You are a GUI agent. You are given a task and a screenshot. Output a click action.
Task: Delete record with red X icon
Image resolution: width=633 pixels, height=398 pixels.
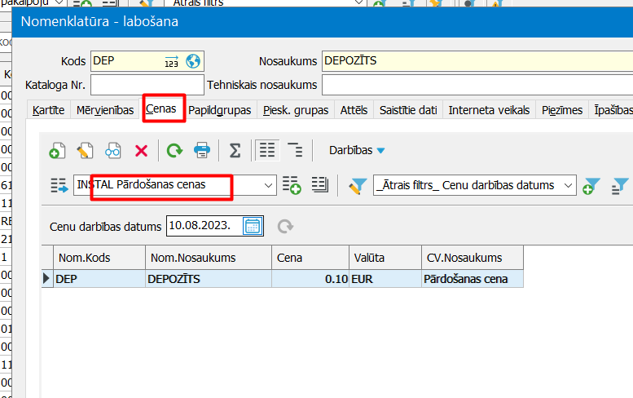141,151
